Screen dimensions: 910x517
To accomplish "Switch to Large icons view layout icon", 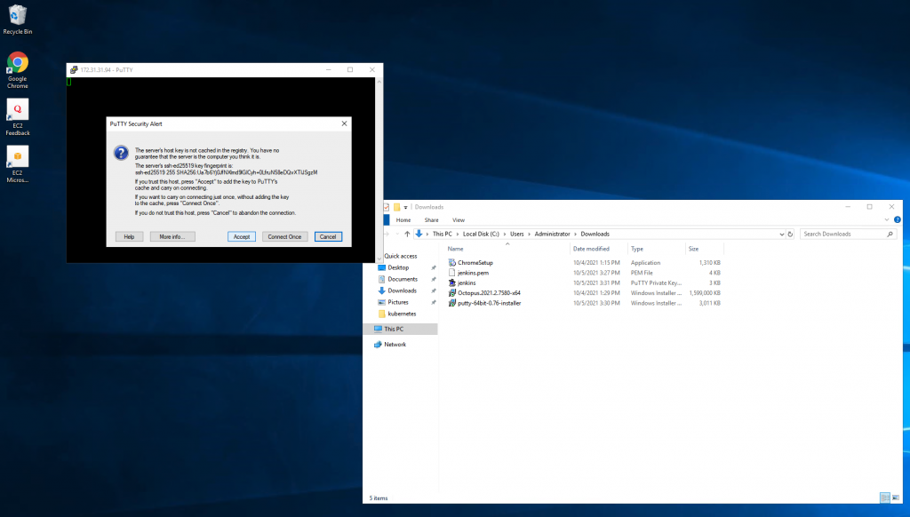I will click(x=896, y=497).
